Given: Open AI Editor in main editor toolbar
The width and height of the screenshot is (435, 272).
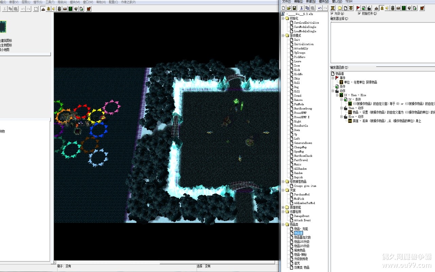Looking at the screenshot, I should pyautogui.click(x=71, y=9).
